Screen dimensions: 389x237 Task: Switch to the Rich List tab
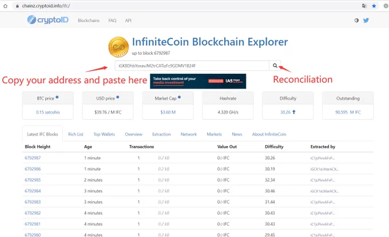[x=76, y=134]
